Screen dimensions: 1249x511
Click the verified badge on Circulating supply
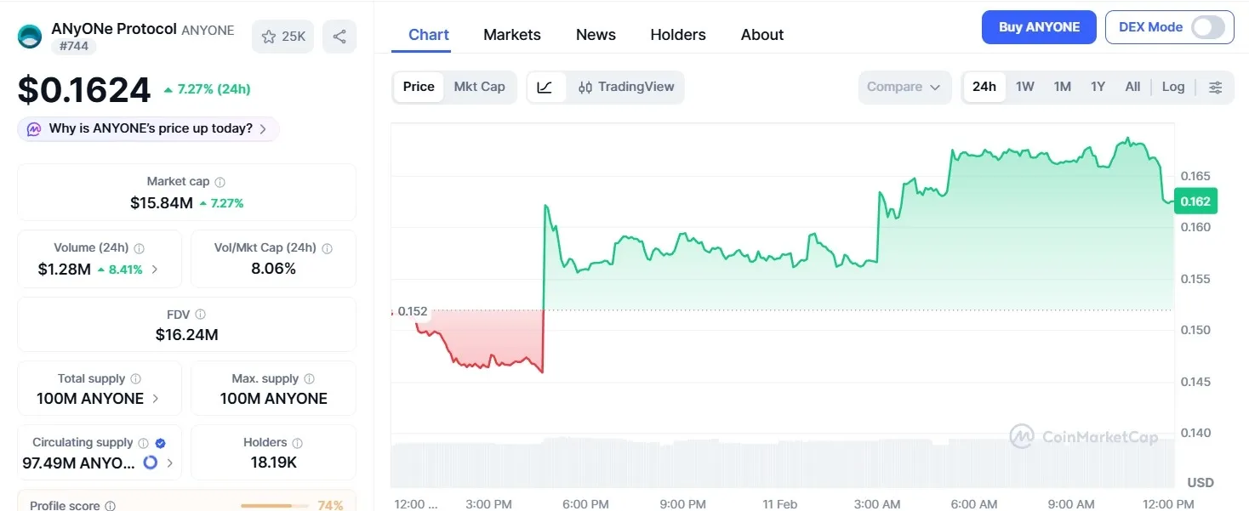click(x=161, y=441)
